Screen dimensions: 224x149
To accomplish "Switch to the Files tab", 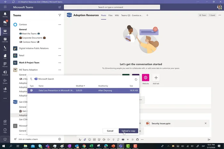I will 110,15.
